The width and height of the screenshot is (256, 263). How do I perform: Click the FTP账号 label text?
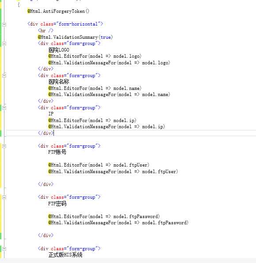[x=57, y=152]
